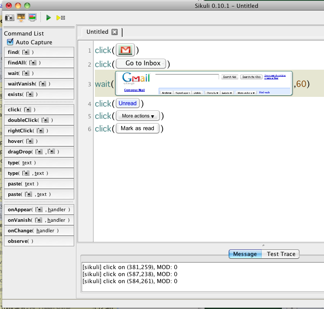Click the red close window button
324x309 pixels.
[x=9, y=6]
